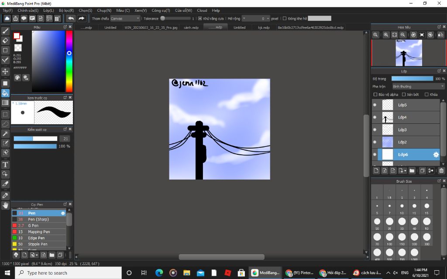Switch to kjii.mdp tab
This screenshot has width=447, height=279.
pos(264,27)
